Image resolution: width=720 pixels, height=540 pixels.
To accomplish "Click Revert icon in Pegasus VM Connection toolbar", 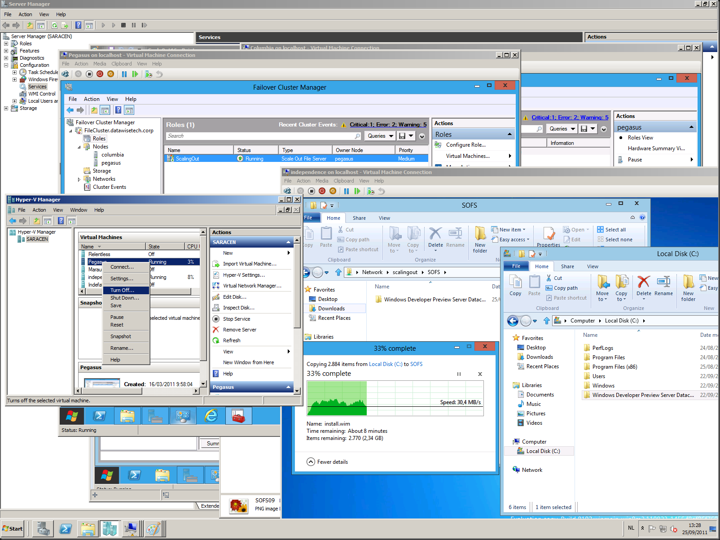I will (159, 74).
